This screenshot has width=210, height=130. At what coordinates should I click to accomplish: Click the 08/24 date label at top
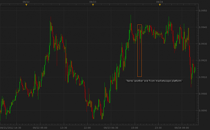coord(160,2)
